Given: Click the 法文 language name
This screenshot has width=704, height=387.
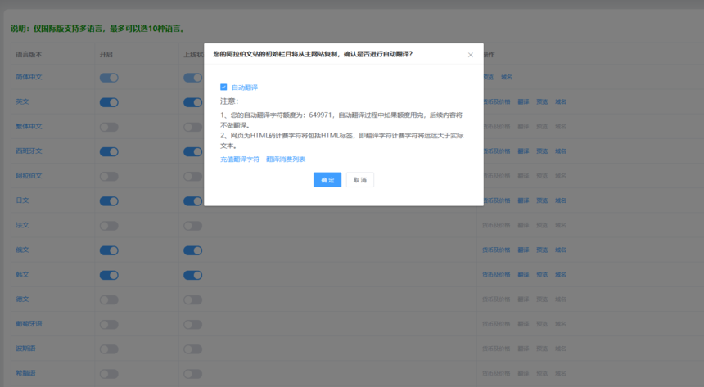Looking at the screenshot, I should [x=22, y=225].
